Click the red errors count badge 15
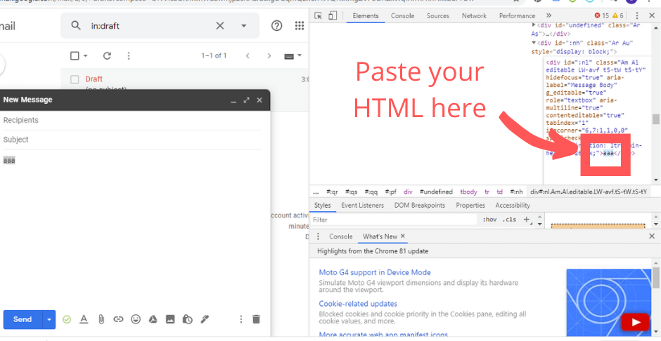This screenshot has height=341, width=661. point(601,15)
